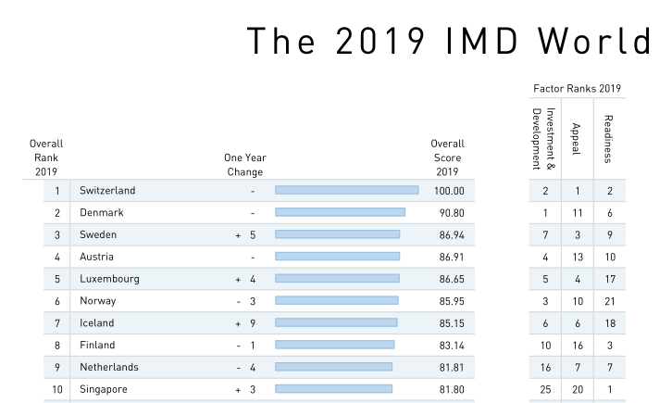Viewport: 672px width, 403px height.
Task: Click the One Year Change header
Action: click(x=244, y=165)
